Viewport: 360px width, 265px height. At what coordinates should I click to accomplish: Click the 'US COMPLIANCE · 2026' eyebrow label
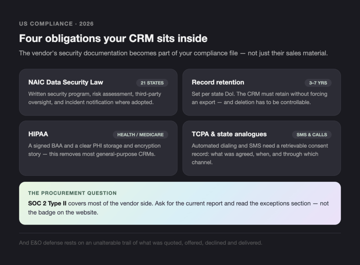tap(56, 24)
